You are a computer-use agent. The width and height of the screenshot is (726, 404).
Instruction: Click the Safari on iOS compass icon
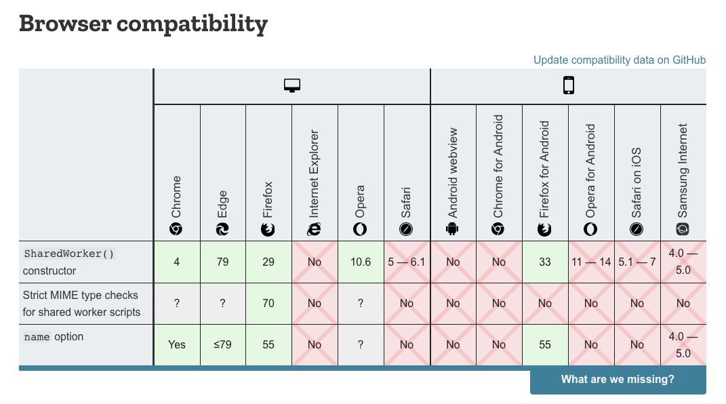(637, 229)
